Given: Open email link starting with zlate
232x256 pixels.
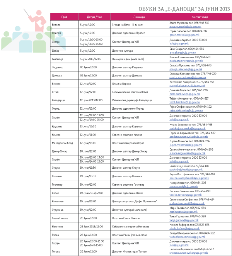Looking at the screenshot, I should [x=185, y=27].
